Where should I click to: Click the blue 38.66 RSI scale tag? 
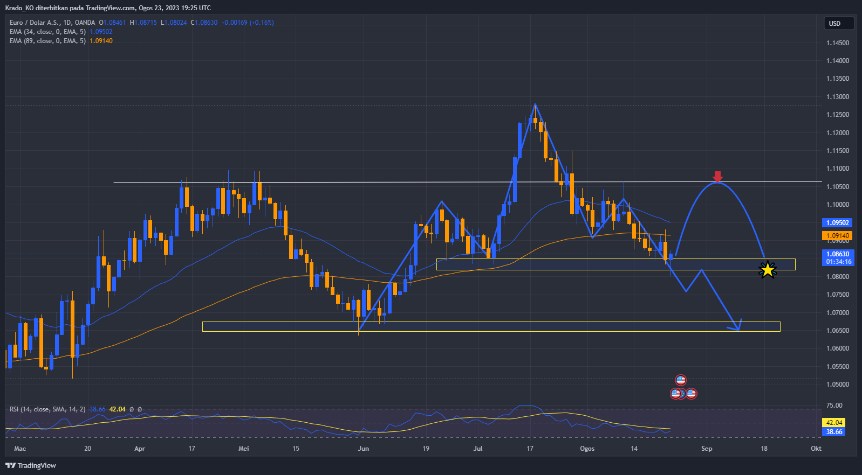pos(834,432)
